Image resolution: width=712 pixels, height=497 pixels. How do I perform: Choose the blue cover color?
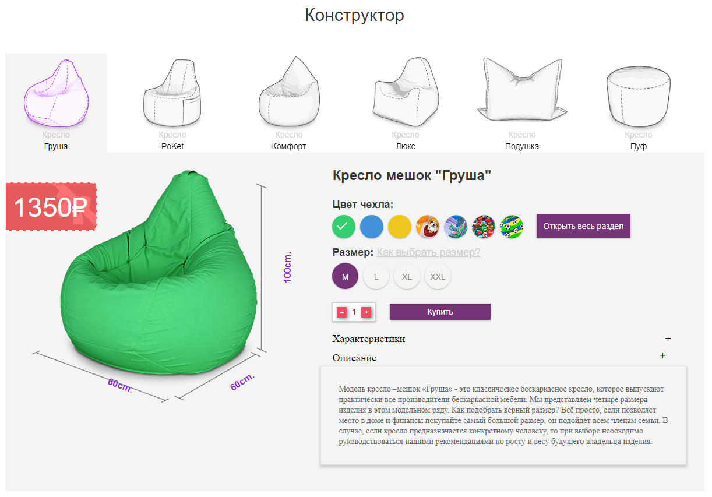[x=372, y=227]
